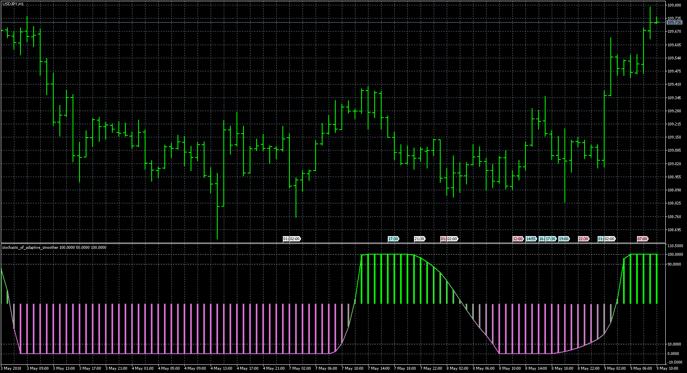Click 8 May 18:00 on time axis
687x373 pixels.
[562, 368]
